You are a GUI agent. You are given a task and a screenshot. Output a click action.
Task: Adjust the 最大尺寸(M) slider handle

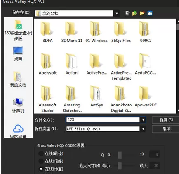pyautogui.click(x=120, y=166)
